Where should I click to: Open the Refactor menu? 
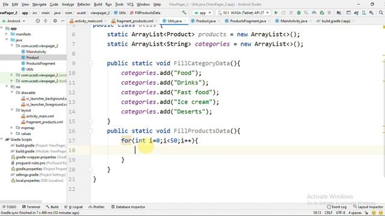(84, 4)
